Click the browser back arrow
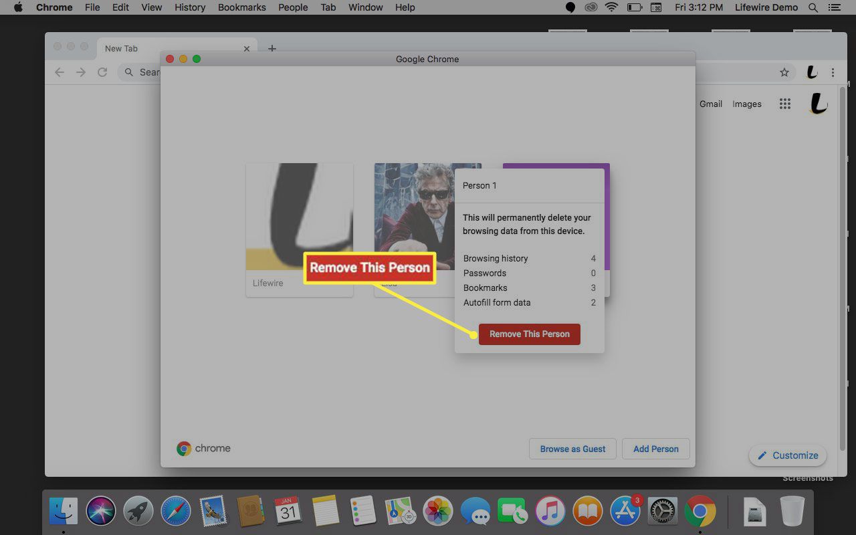856x535 pixels. 60,72
